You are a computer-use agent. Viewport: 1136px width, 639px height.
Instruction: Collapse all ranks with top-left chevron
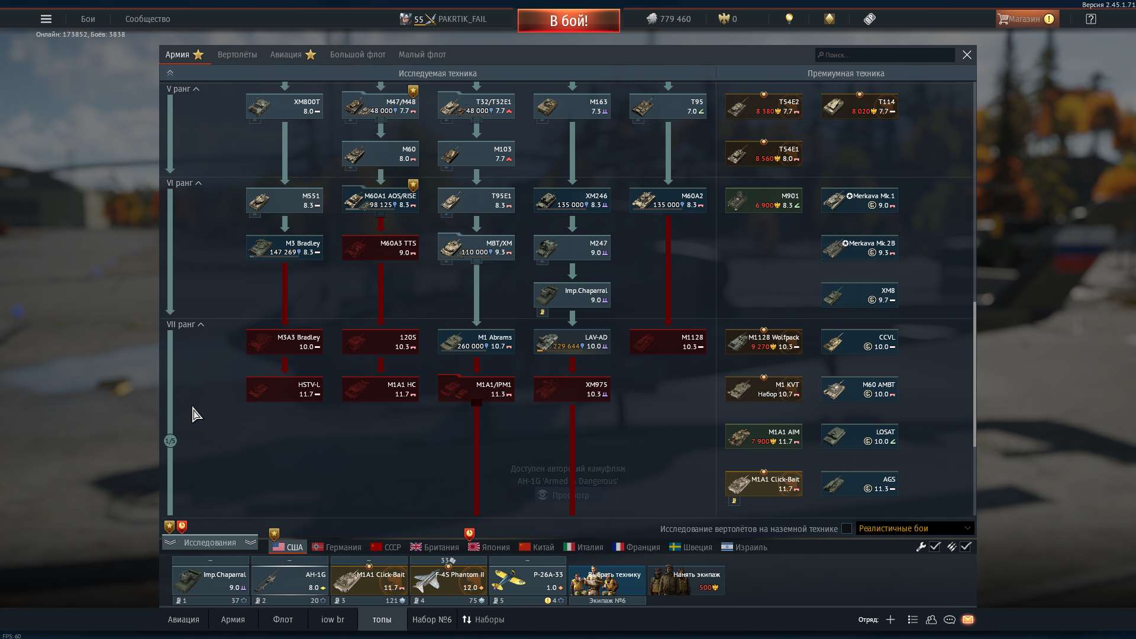point(170,73)
